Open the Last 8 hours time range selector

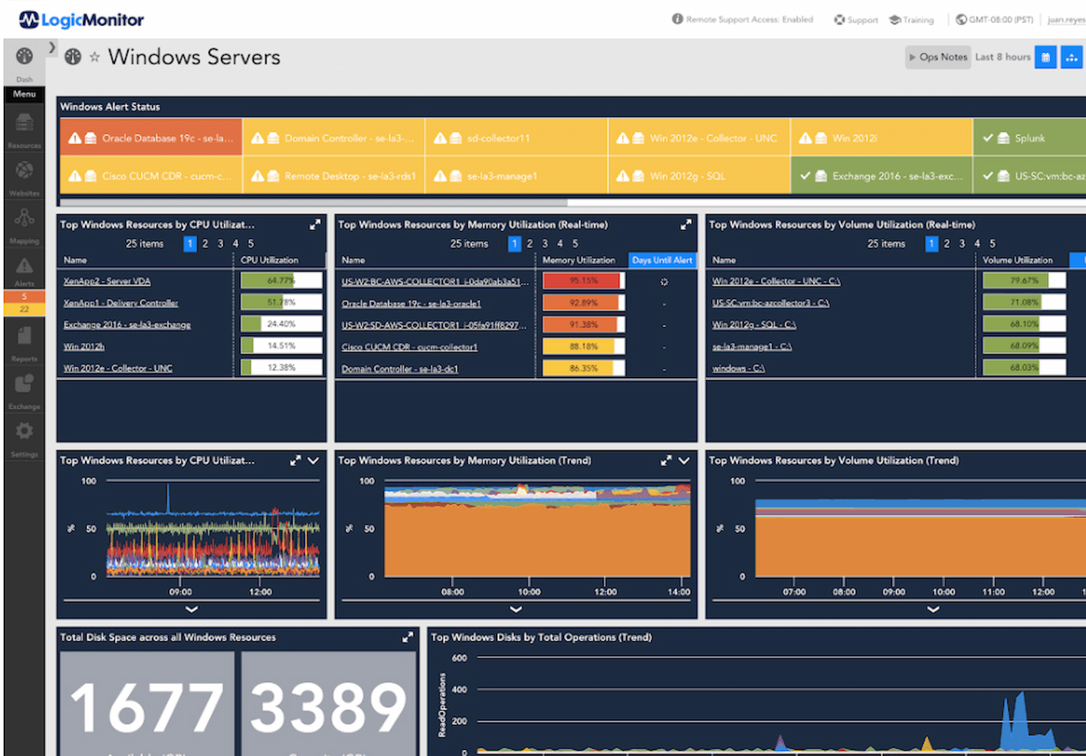coord(1002,57)
